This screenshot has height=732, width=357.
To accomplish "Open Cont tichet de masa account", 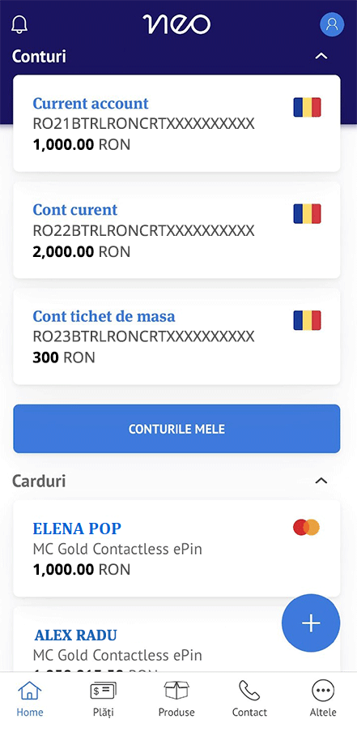I will (x=176, y=336).
